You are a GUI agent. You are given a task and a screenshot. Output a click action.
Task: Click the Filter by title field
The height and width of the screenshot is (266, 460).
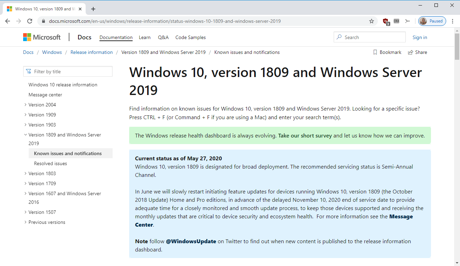click(x=68, y=72)
